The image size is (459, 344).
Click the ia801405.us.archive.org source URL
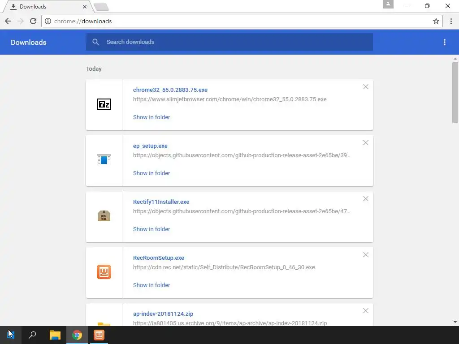tap(230, 323)
